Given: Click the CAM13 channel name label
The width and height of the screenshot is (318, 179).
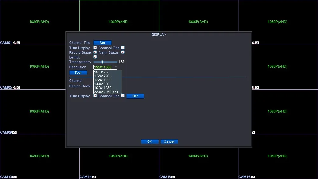Looking at the screenshot, I should 6,177.
